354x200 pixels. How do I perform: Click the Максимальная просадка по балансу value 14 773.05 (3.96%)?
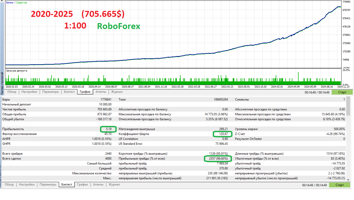[216, 114]
